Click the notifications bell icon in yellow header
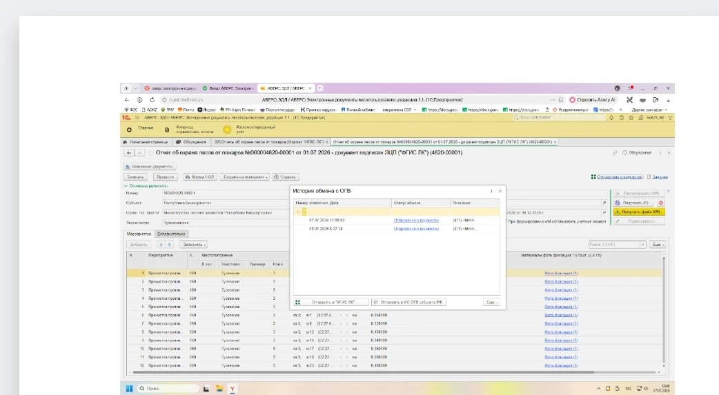719x395 pixels. click(611, 118)
